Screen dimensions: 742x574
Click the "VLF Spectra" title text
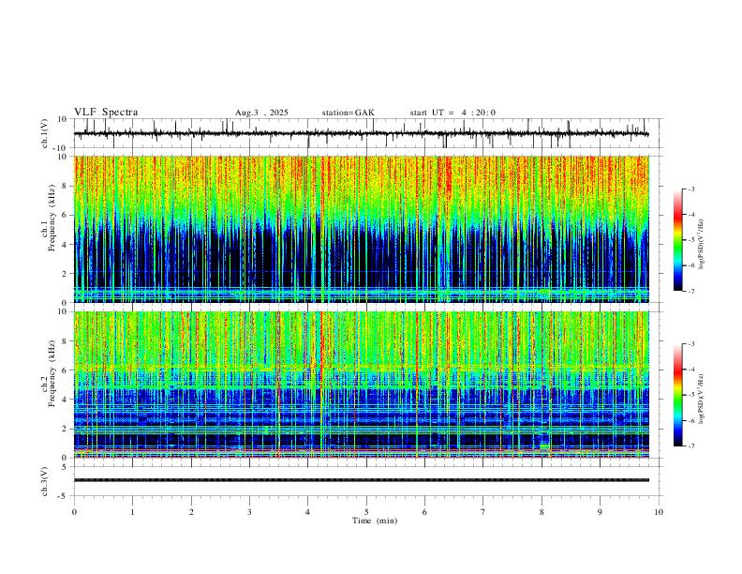point(106,113)
